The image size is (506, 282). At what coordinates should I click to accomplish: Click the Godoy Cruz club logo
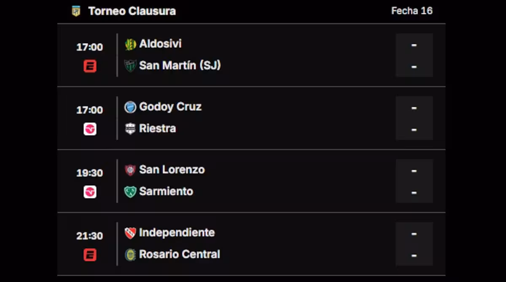[129, 107]
